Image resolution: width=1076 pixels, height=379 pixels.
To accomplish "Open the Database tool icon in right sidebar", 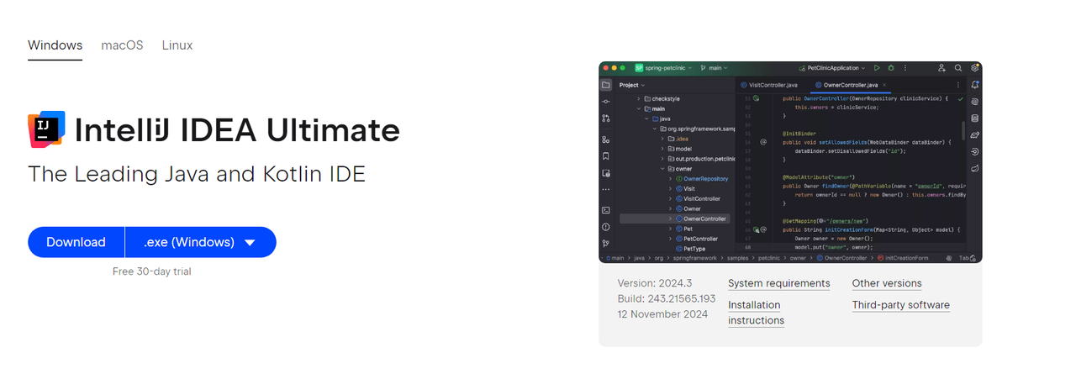I will 974,118.
